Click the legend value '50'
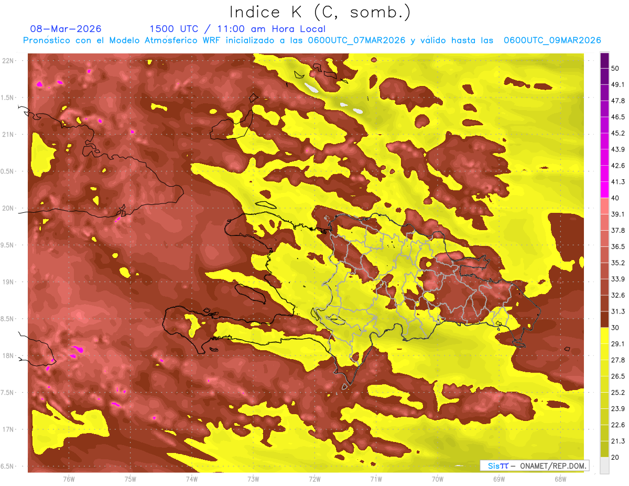 [615, 69]
